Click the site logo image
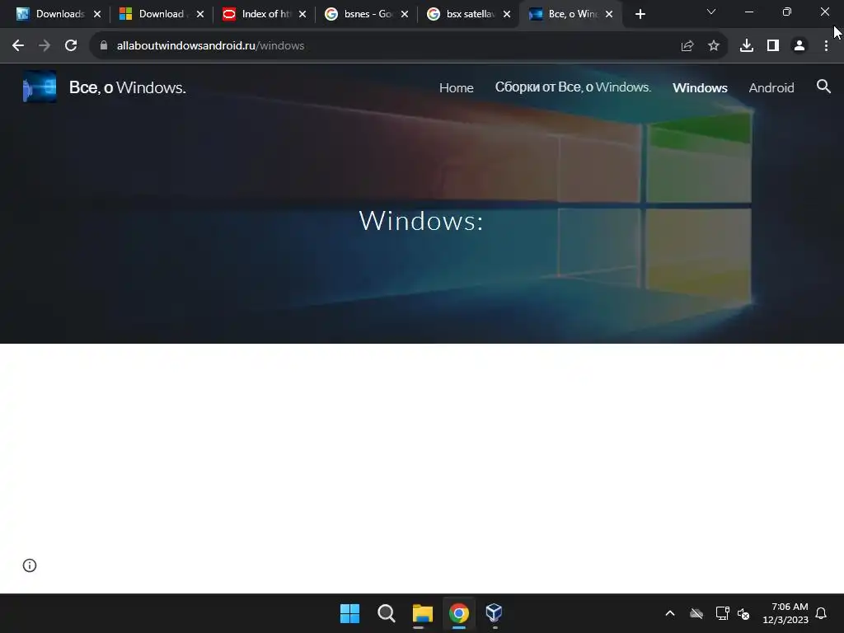The height and width of the screenshot is (633, 844). click(40, 87)
